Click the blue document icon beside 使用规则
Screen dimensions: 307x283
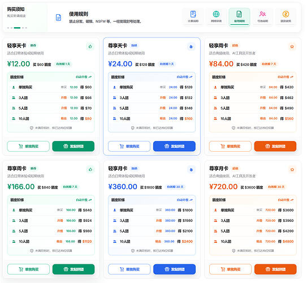[x=58, y=18]
